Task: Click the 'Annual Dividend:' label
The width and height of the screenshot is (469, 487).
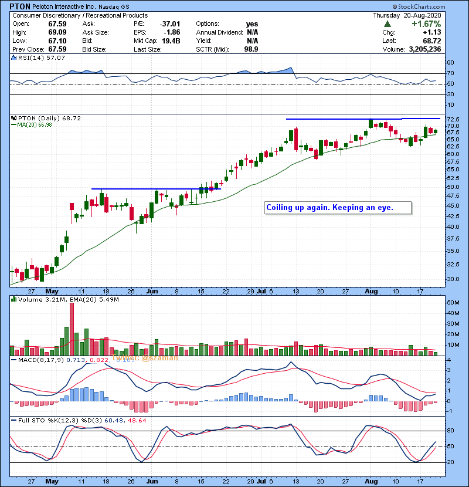Action: tap(219, 32)
